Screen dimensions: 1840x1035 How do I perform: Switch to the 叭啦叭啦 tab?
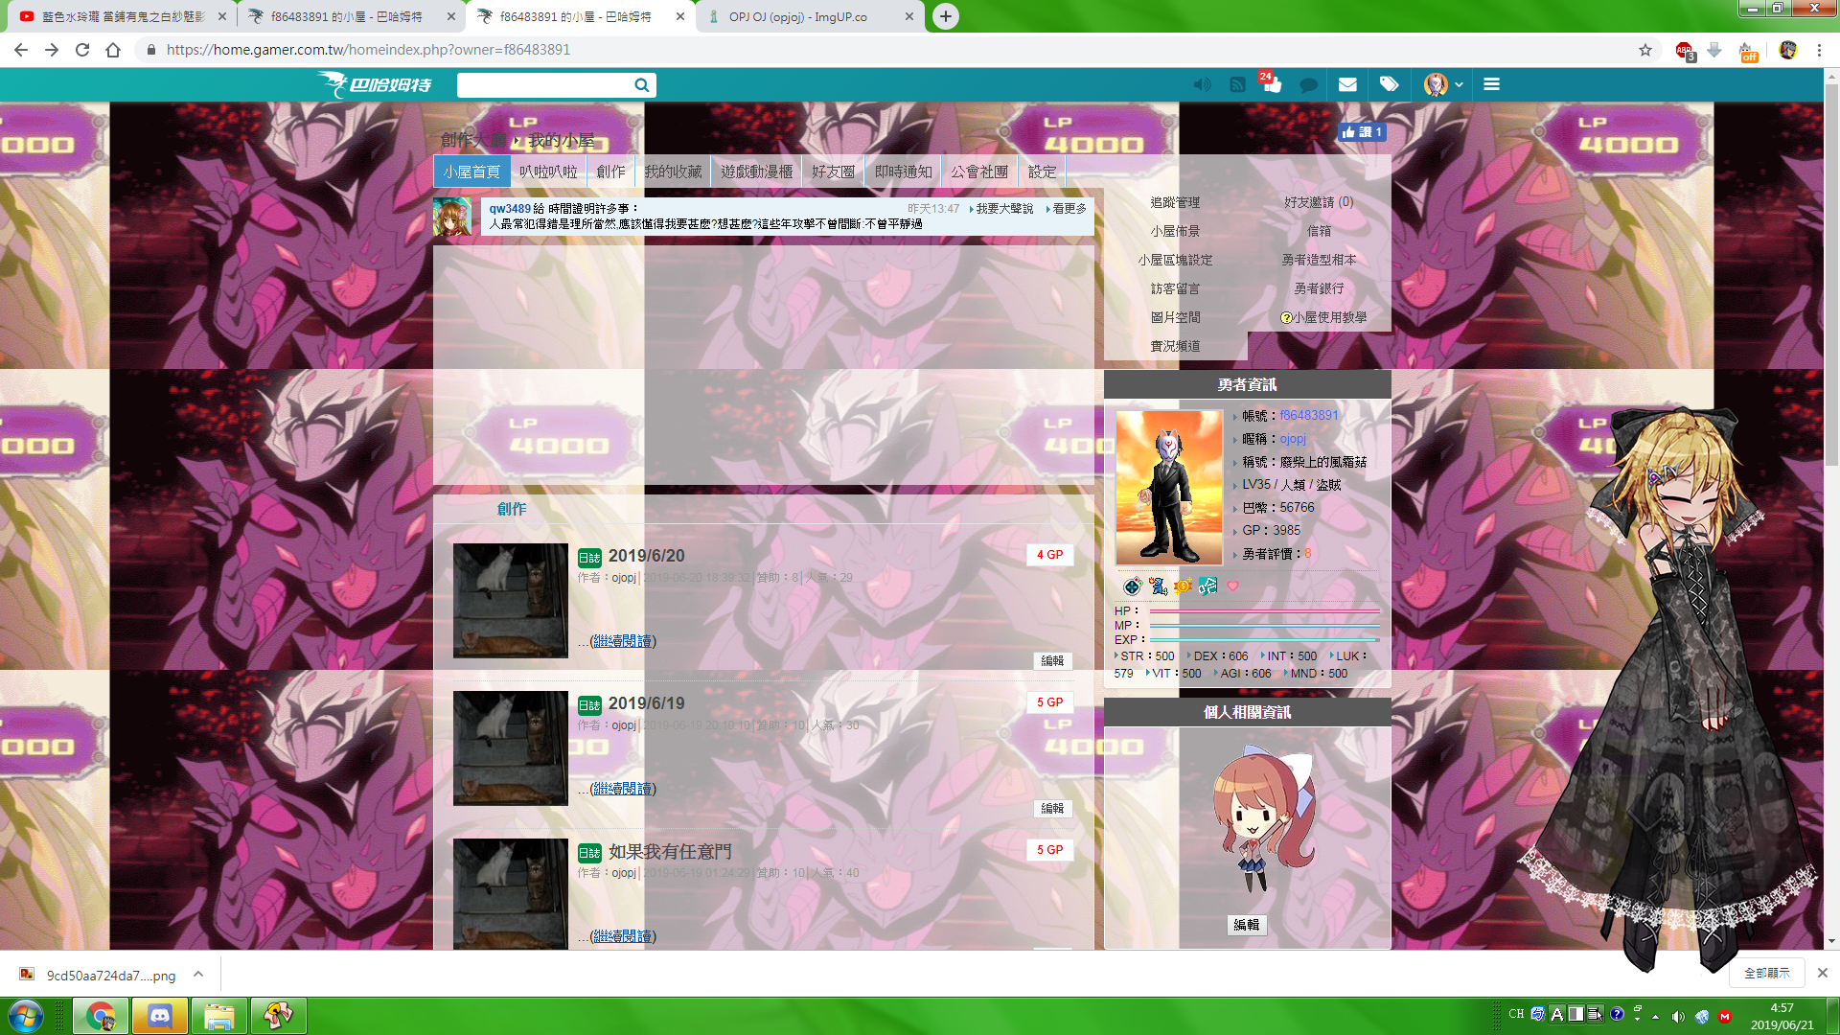(549, 172)
